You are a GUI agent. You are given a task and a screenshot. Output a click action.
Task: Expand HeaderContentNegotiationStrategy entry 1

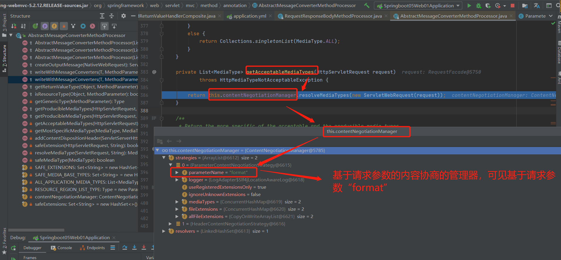coord(170,224)
